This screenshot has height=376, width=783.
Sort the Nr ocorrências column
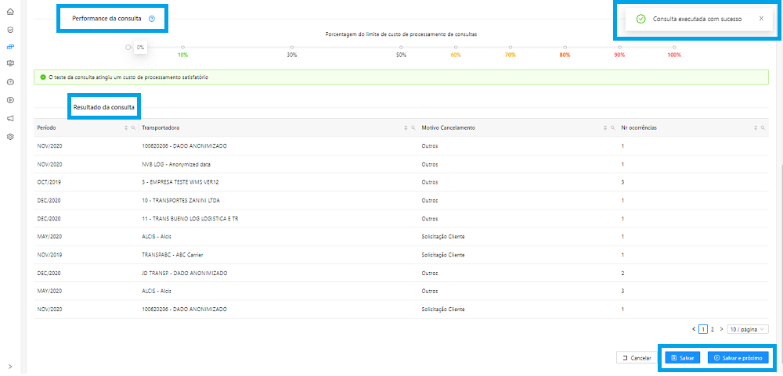point(756,128)
